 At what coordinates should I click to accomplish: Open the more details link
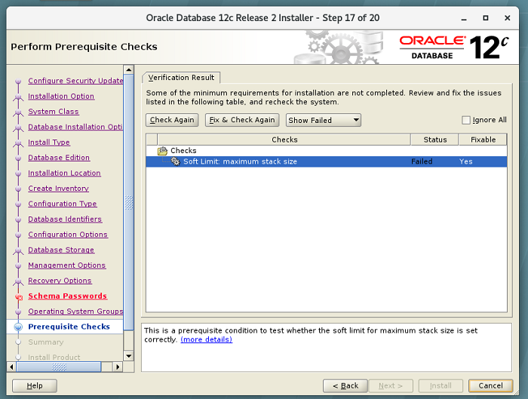click(x=206, y=339)
